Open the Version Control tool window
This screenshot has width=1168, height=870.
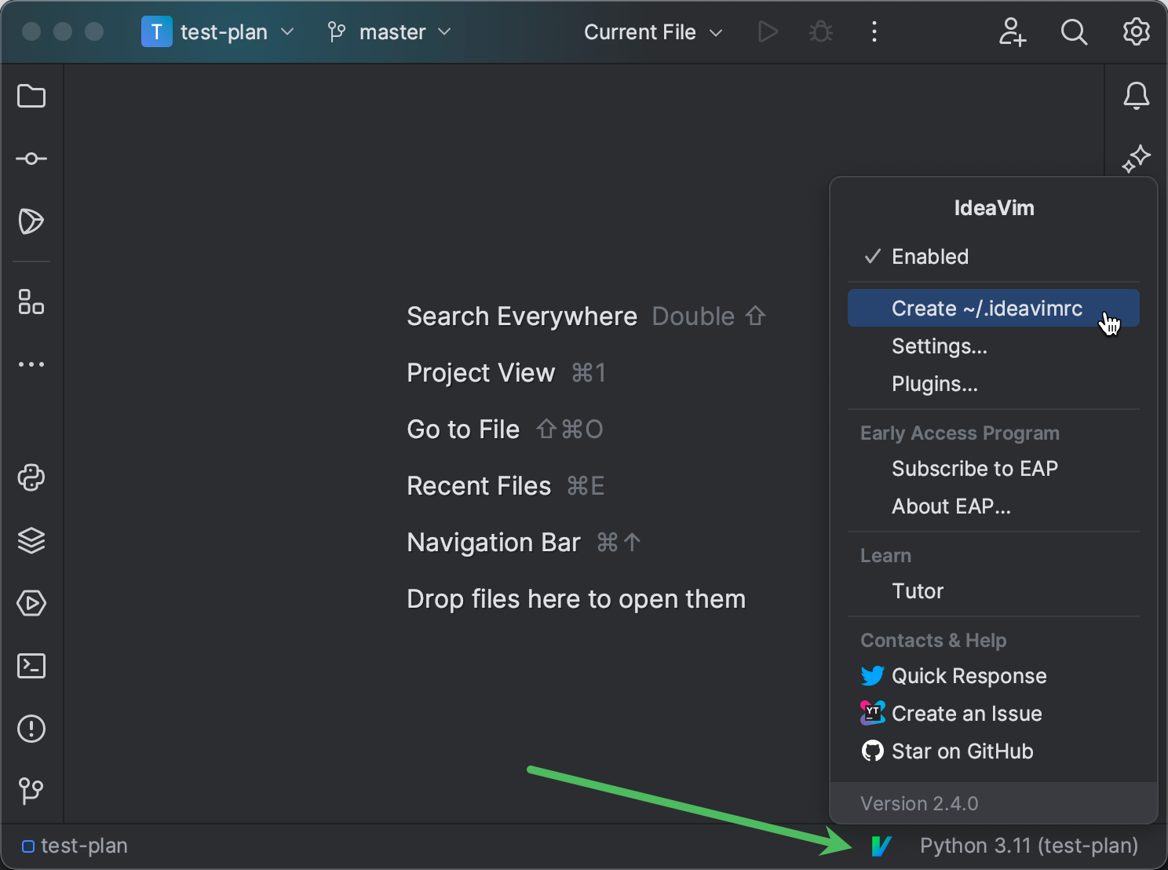(31, 791)
